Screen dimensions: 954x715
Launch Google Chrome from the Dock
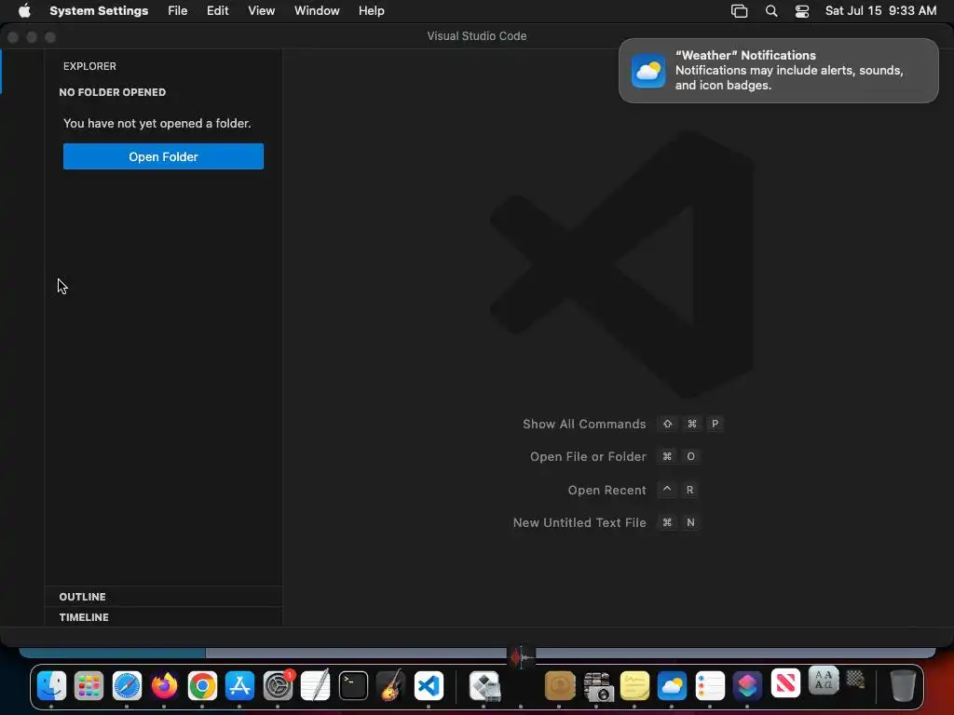[202, 686]
